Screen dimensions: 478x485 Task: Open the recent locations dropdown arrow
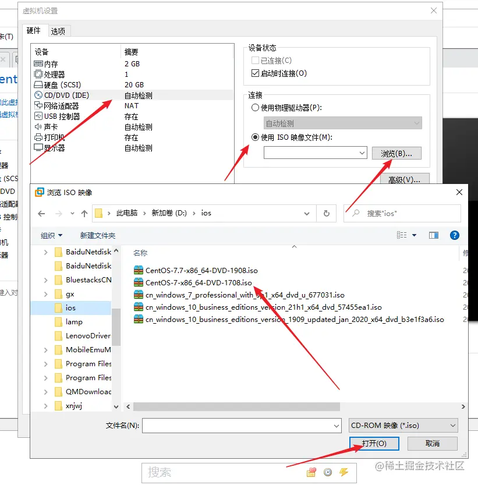point(72,214)
